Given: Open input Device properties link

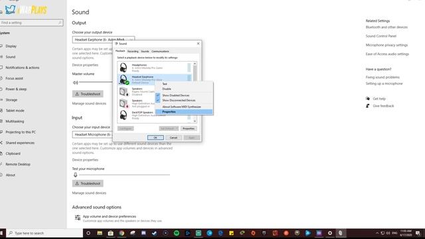Looking at the screenshot, I should [x=85, y=160].
